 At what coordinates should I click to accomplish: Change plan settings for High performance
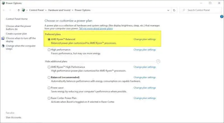(x=144, y=50)
